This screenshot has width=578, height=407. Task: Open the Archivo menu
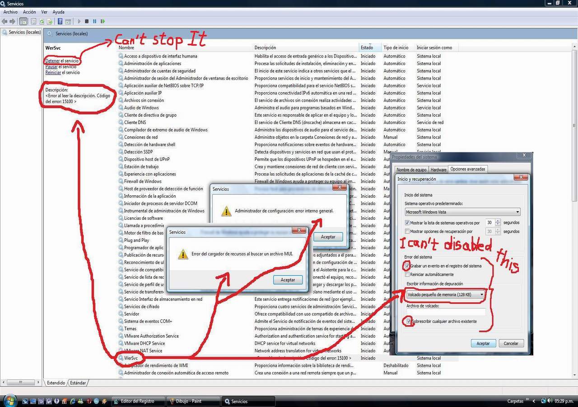tap(10, 12)
